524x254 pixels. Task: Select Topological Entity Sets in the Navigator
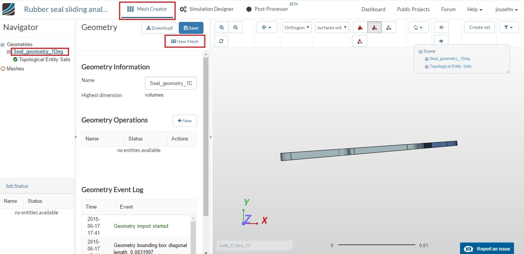[44, 59]
